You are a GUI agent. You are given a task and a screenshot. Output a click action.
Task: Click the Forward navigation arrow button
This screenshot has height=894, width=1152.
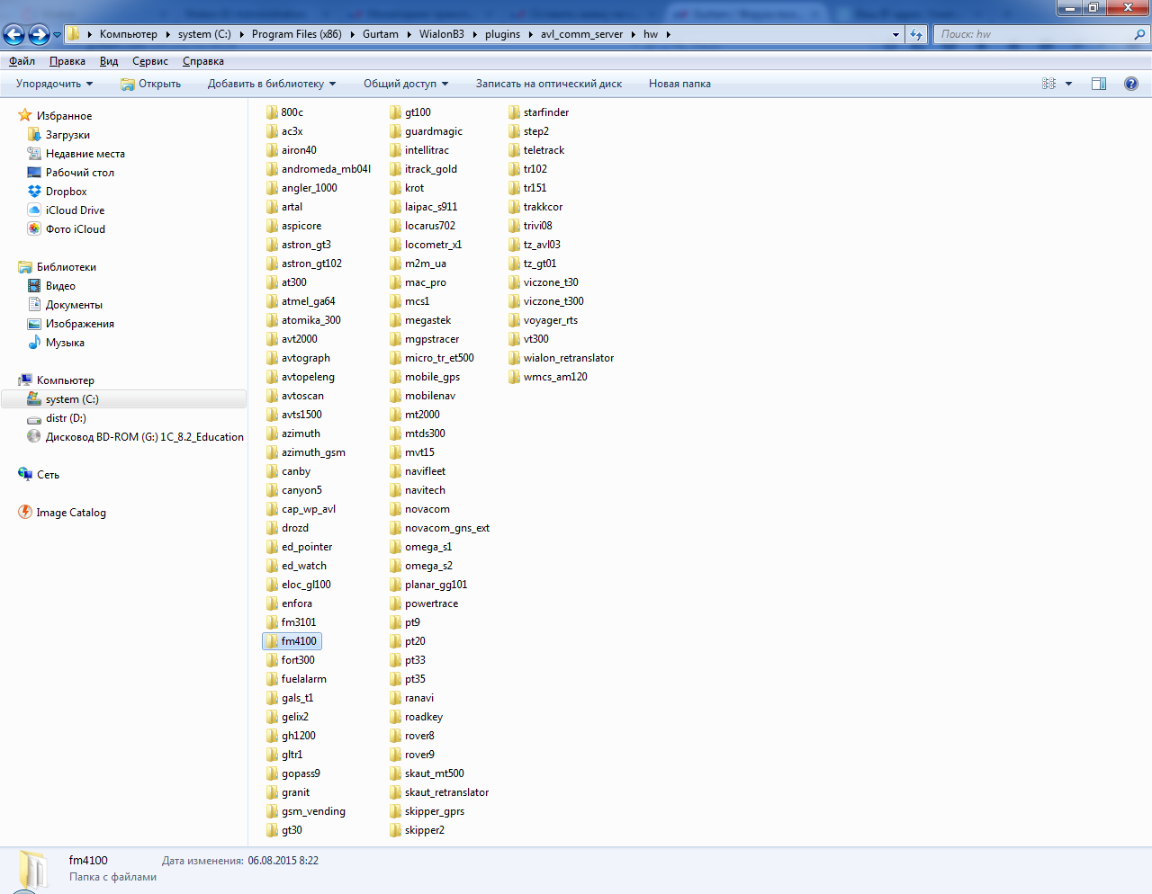[39, 34]
